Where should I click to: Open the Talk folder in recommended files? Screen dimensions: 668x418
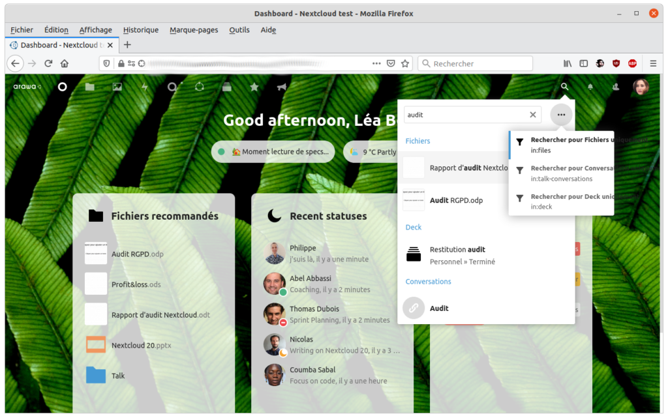(x=153, y=376)
